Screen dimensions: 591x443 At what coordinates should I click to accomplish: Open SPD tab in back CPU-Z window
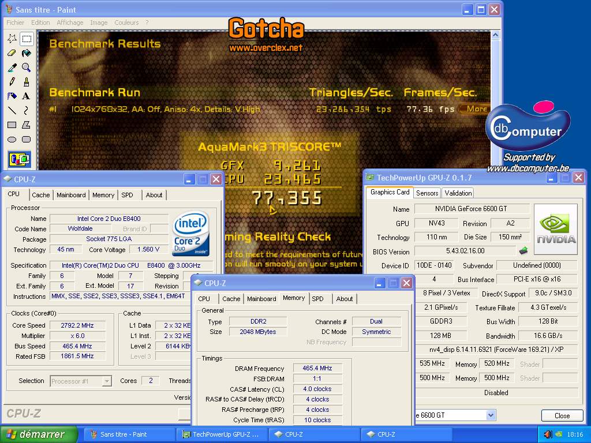(127, 195)
